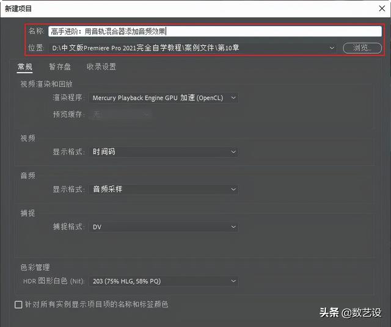Click the chevron arrow on the 音频采样 dropdown
Viewport: 391px width, 327px height.
click(x=233, y=190)
